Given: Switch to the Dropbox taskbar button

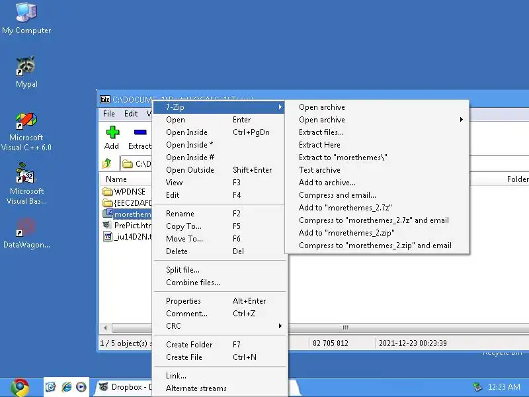Looking at the screenshot, I should point(125,387).
